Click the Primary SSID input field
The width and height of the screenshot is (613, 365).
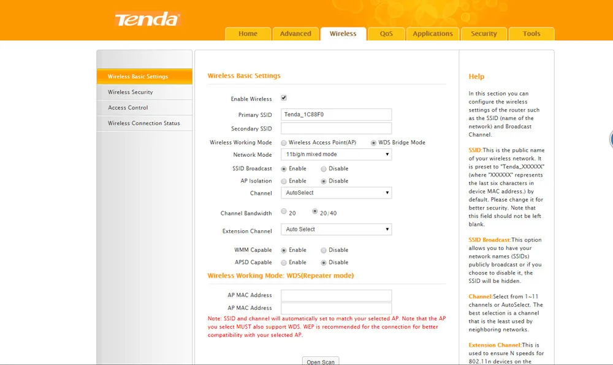click(x=336, y=115)
